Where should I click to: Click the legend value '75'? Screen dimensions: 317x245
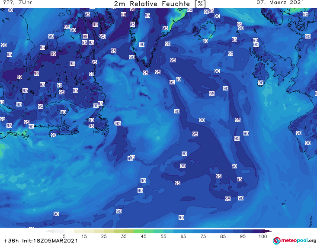point(203,236)
